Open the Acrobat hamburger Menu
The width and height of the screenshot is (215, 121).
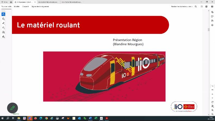pyautogui.click(x=4, y=2)
